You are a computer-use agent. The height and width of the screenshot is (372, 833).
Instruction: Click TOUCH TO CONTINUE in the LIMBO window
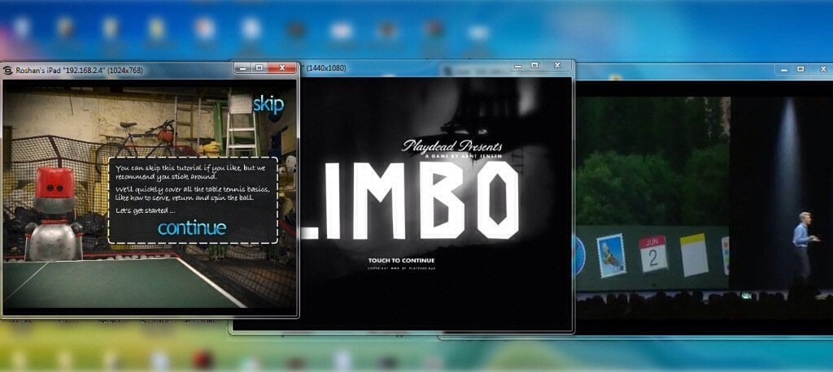[x=401, y=261]
